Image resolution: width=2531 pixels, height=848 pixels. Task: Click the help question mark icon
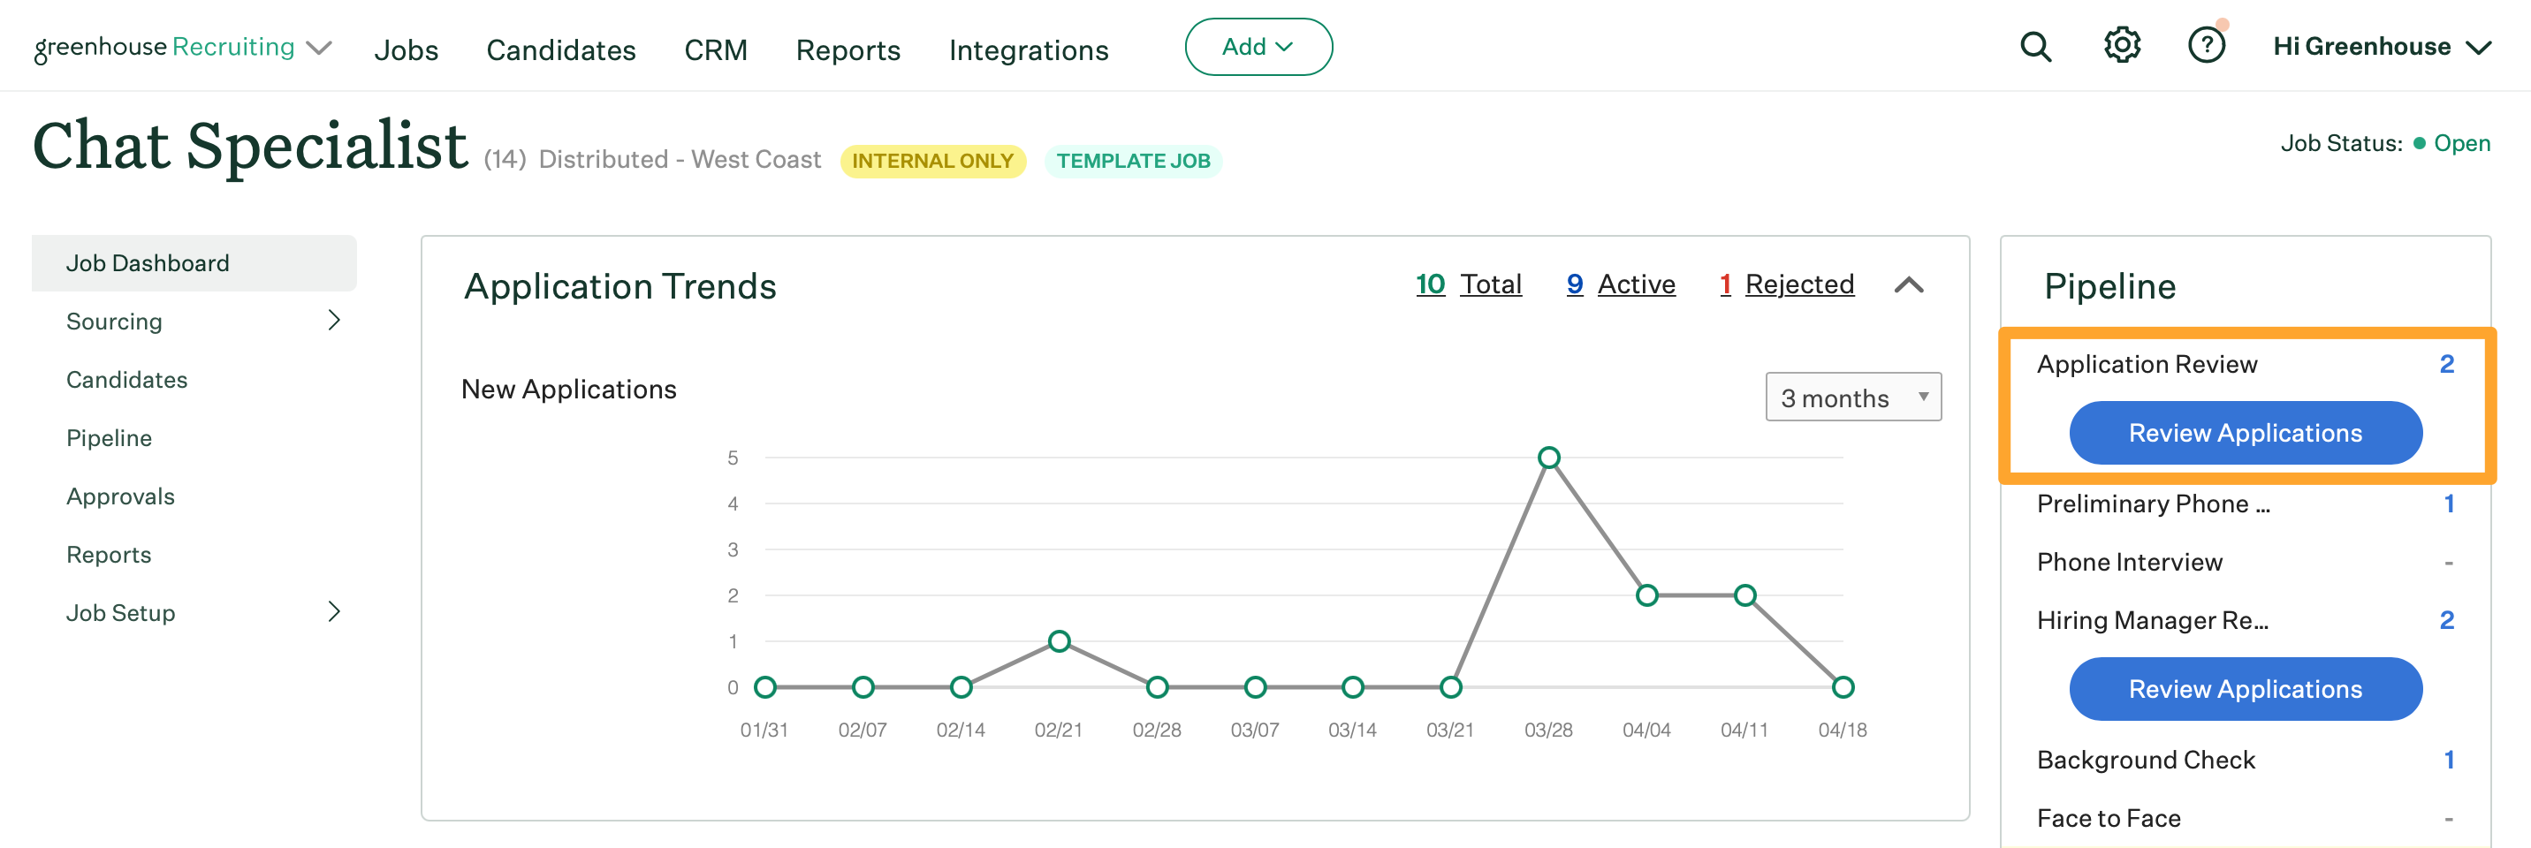click(x=2206, y=46)
